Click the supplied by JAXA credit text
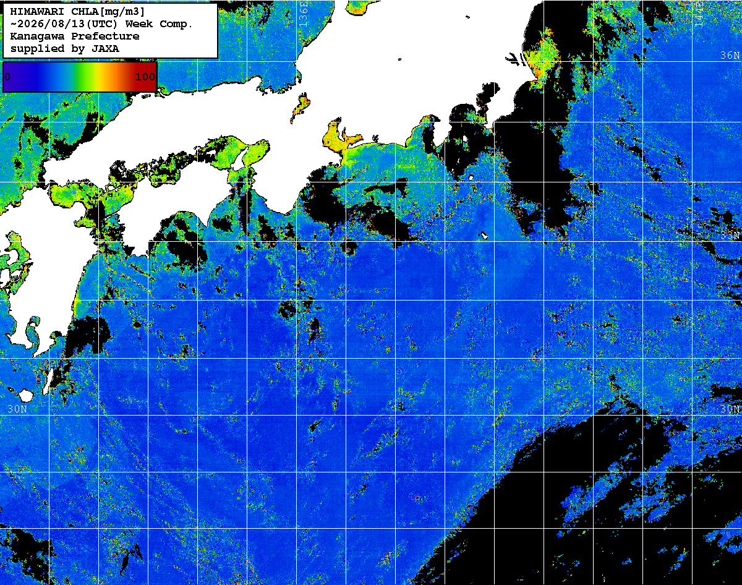The width and height of the screenshot is (742, 585). (x=64, y=48)
